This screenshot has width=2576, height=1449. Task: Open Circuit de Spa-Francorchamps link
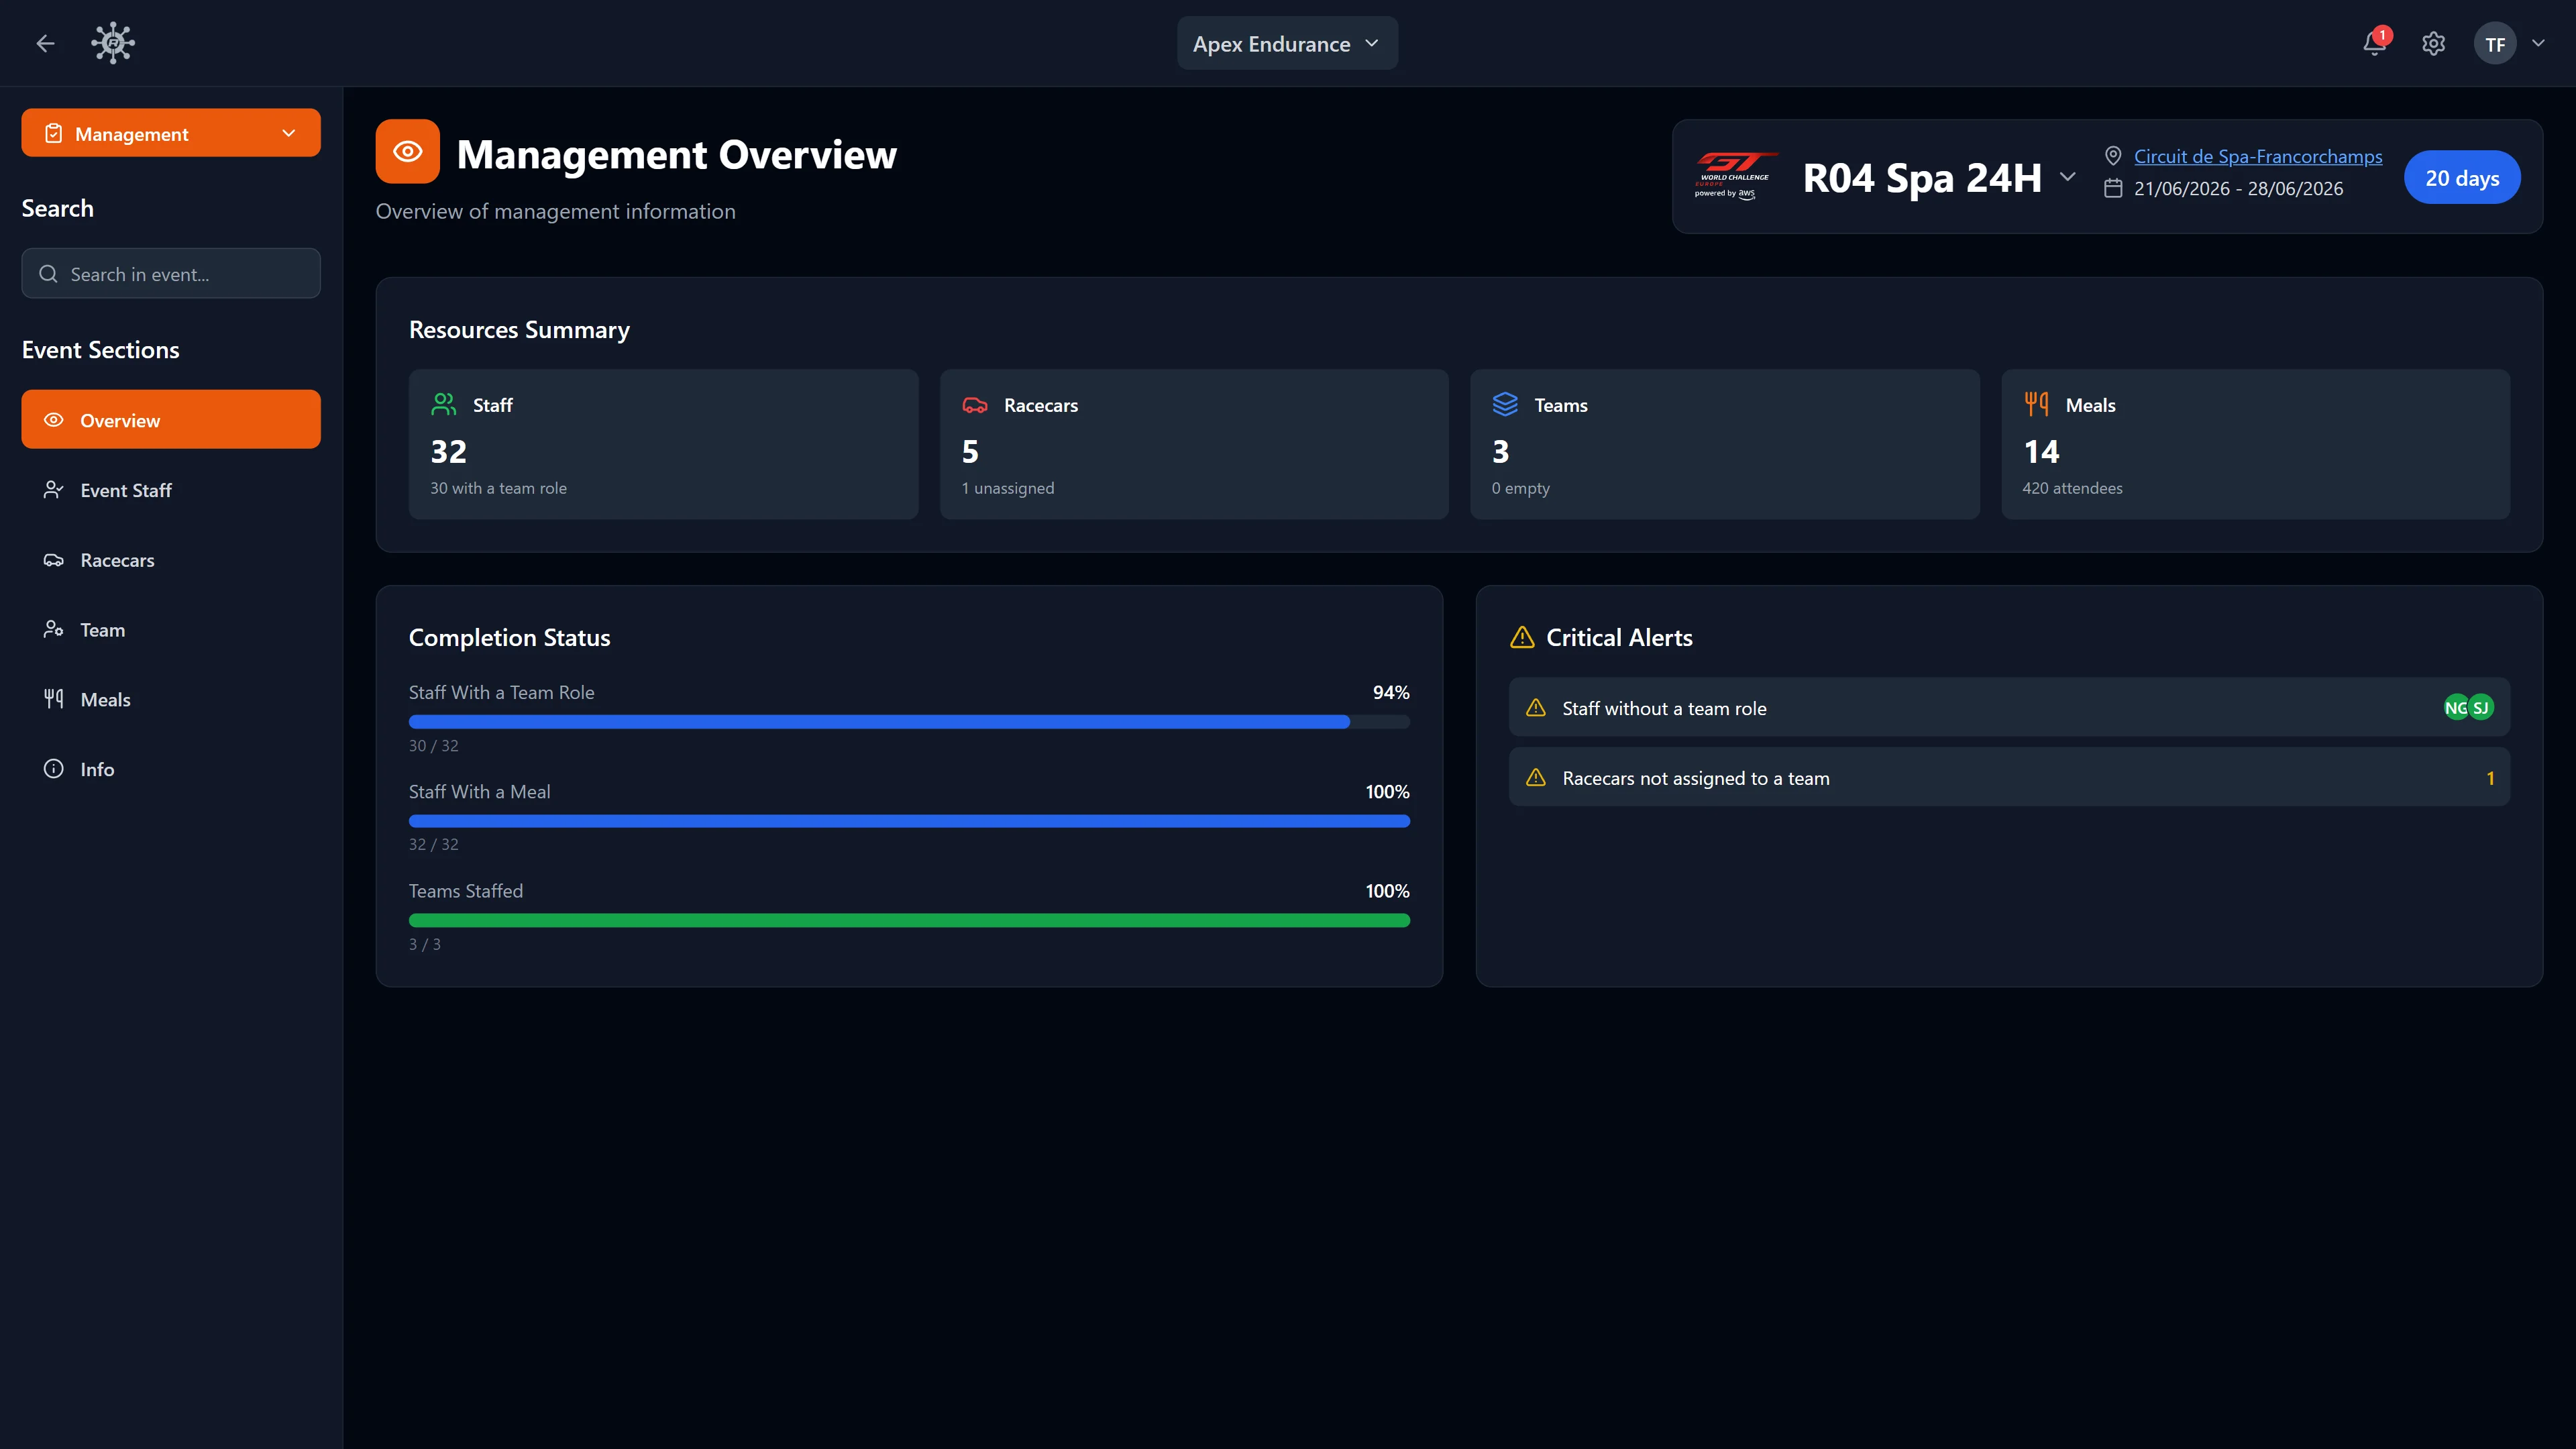(x=2258, y=156)
